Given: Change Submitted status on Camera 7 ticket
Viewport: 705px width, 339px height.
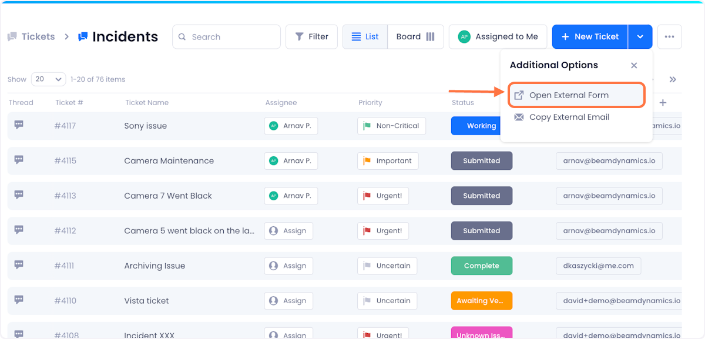Looking at the screenshot, I should 482,196.
